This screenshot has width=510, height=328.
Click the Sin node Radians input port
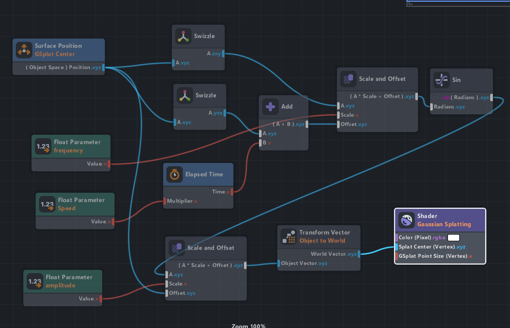(432, 107)
